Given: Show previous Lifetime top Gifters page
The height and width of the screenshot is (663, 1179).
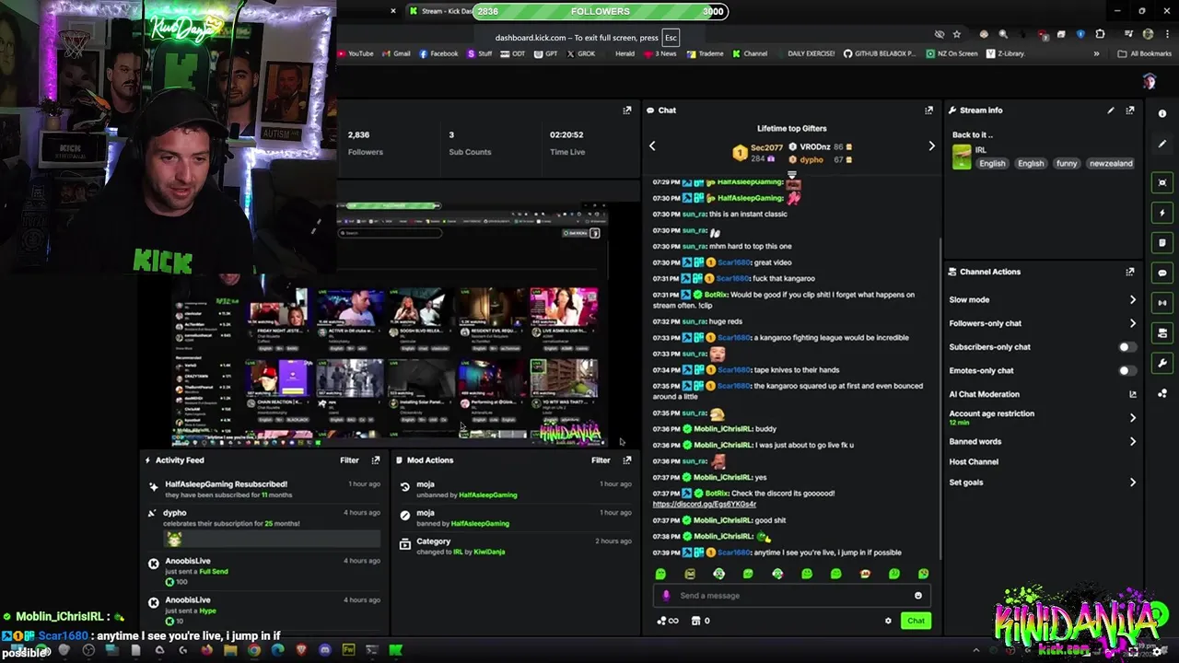Looking at the screenshot, I should click(652, 146).
